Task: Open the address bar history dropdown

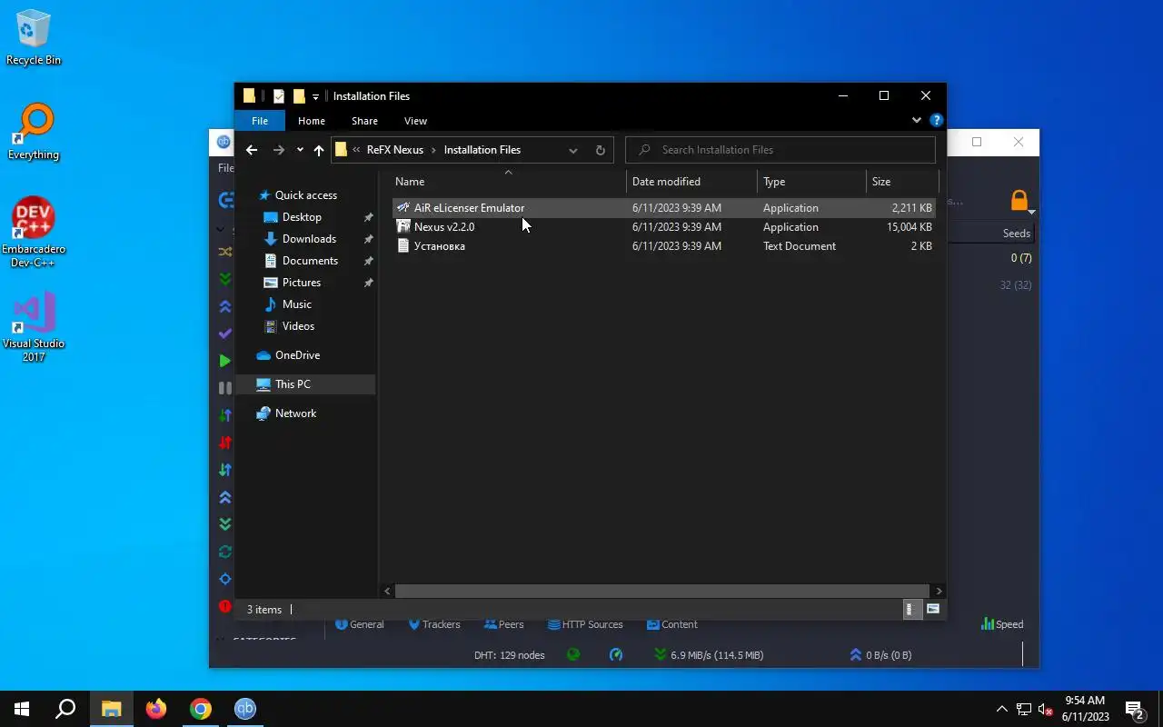Action: point(573,150)
